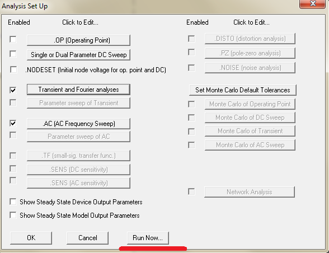Edit Single or Dual Parameter DC Sweep
329x253 pixels.
tap(78, 55)
